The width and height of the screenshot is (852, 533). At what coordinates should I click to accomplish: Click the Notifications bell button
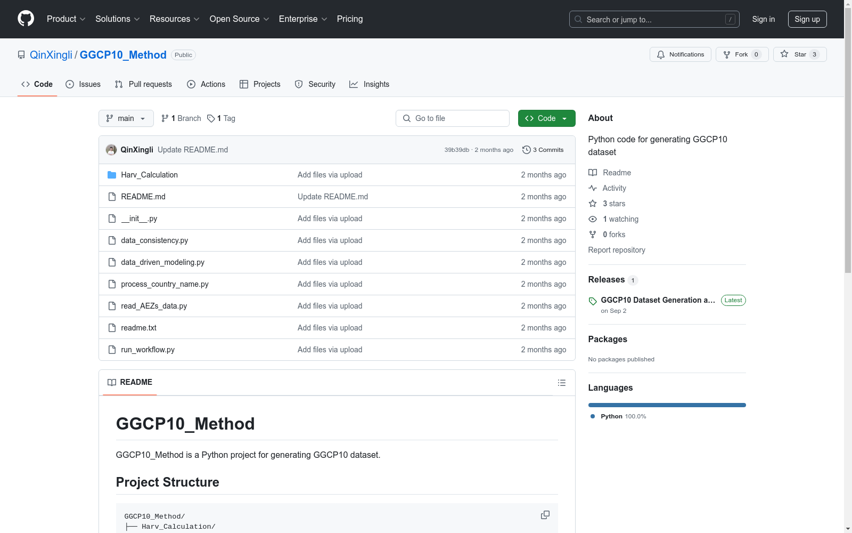point(680,54)
